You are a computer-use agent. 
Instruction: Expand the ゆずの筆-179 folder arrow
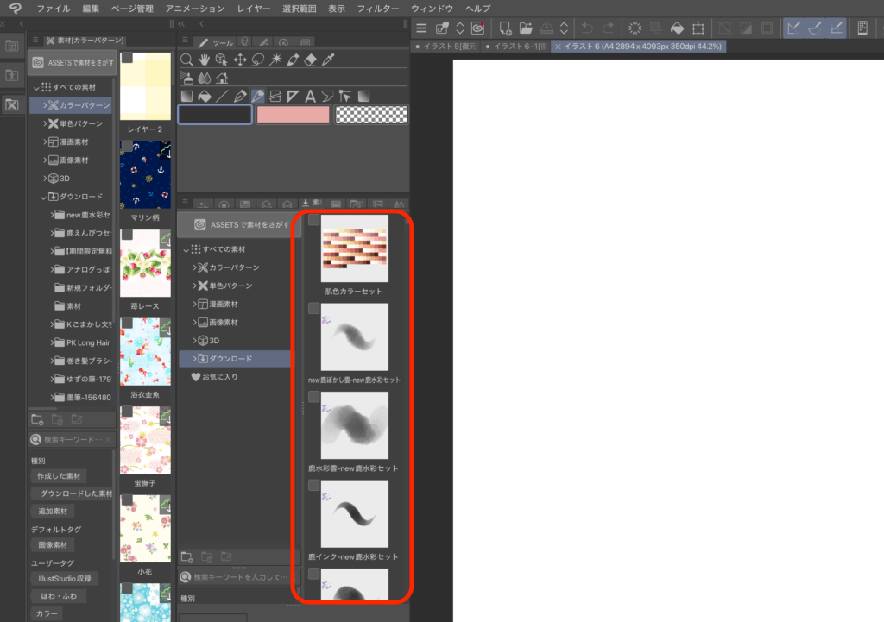click(53, 380)
